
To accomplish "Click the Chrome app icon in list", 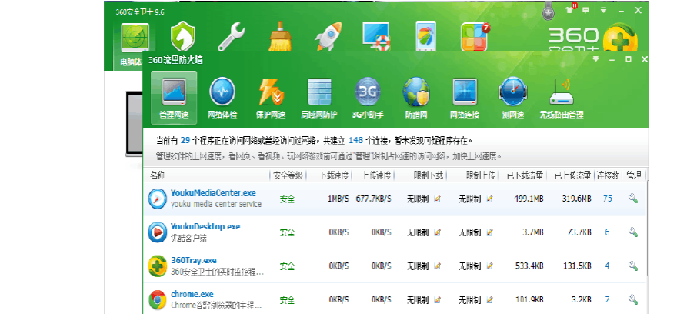I will click(x=157, y=300).
